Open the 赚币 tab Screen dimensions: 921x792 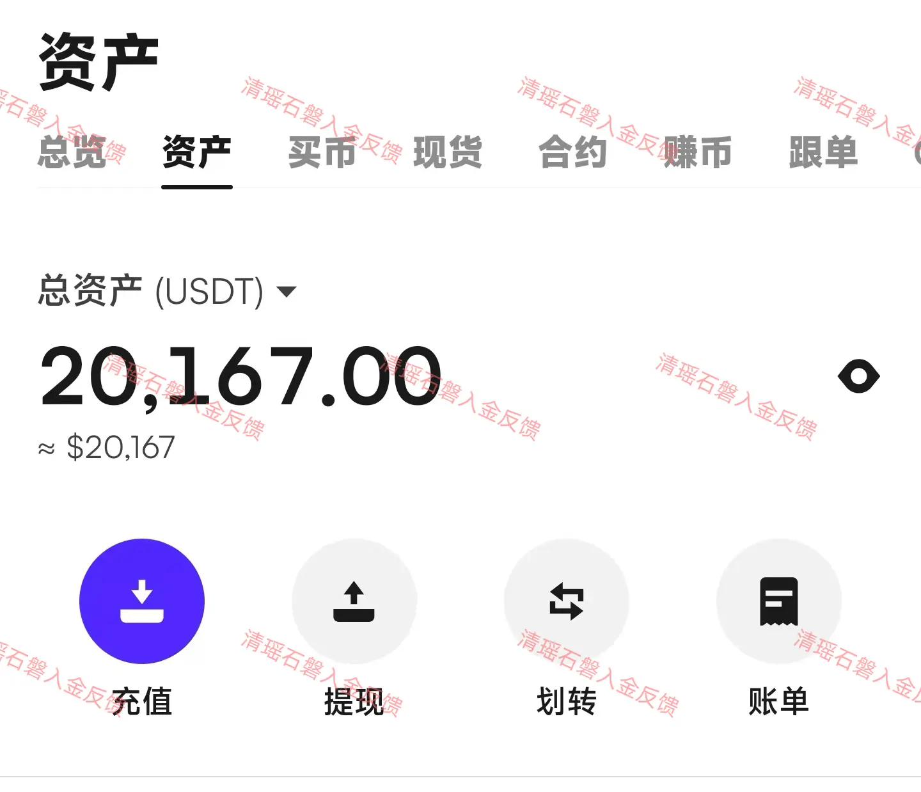698,152
